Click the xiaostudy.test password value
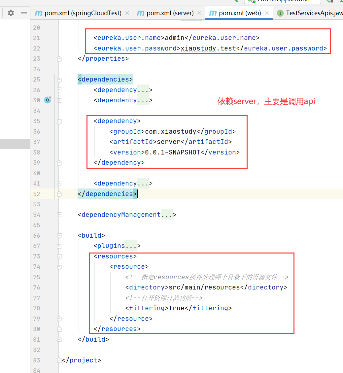Viewport: 343px width, 373px height. (208, 48)
